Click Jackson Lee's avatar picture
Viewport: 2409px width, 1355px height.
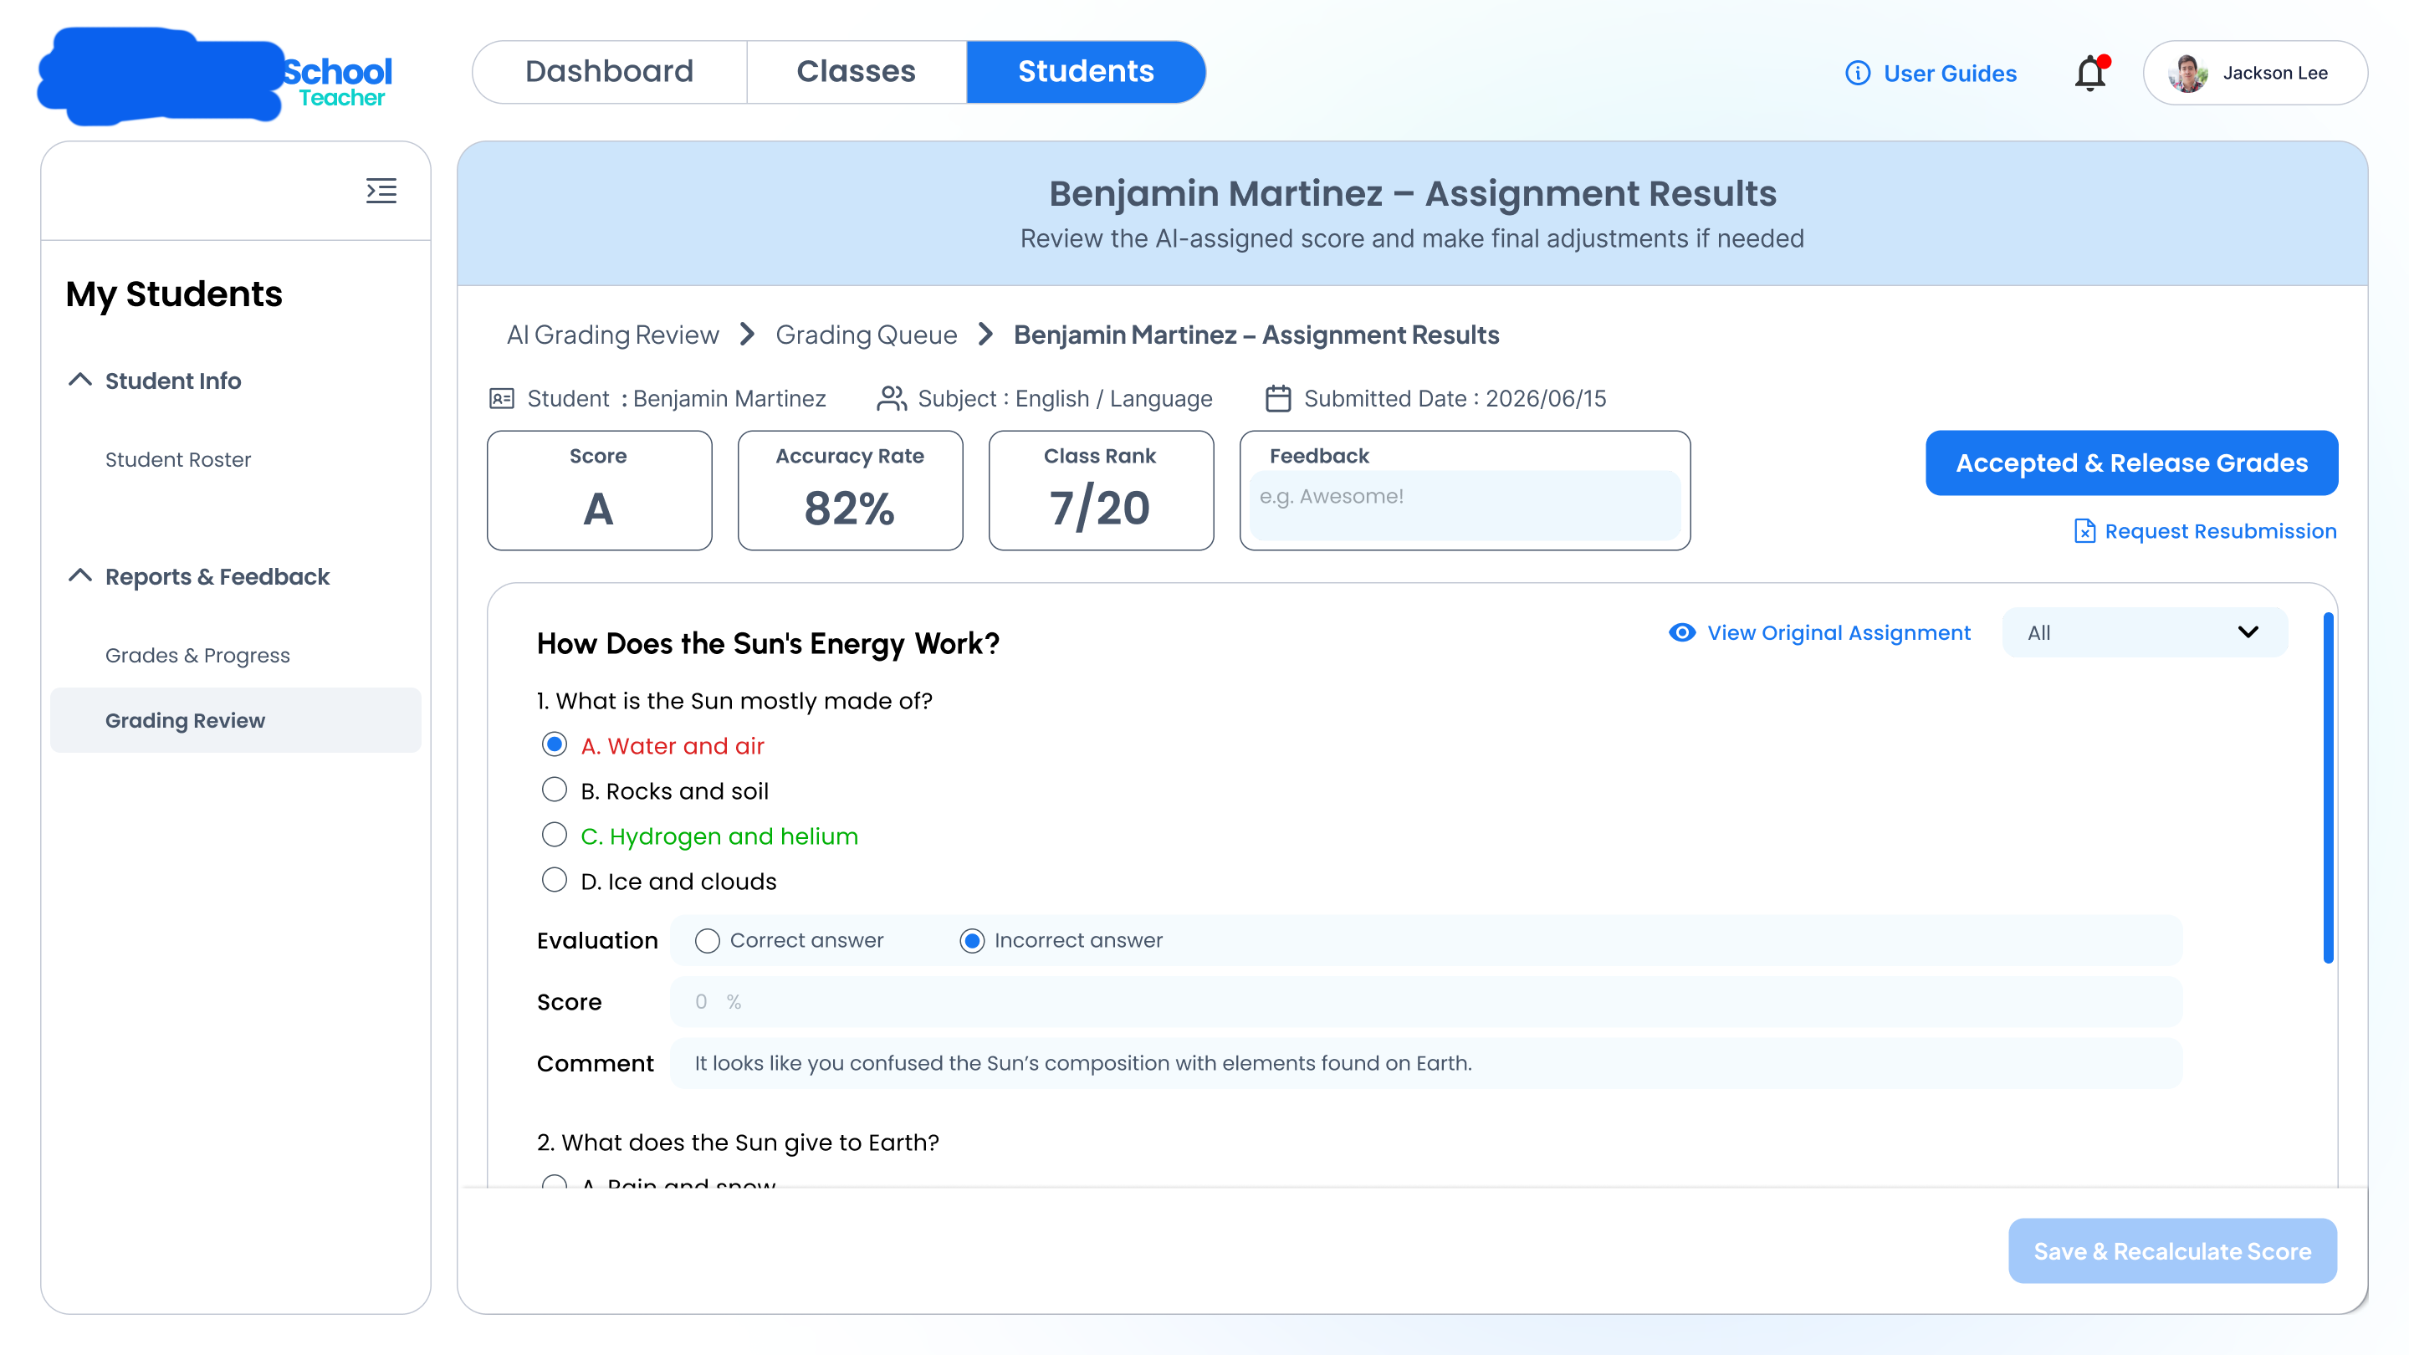tap(2187, 73)
